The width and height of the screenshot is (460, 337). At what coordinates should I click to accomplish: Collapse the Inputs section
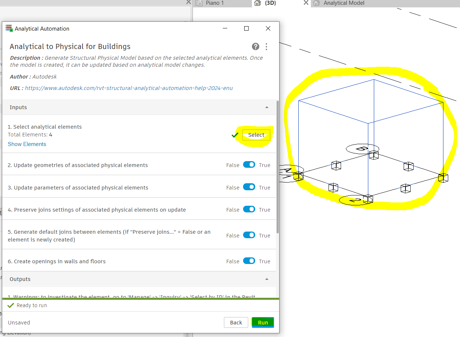pos(267,107)
